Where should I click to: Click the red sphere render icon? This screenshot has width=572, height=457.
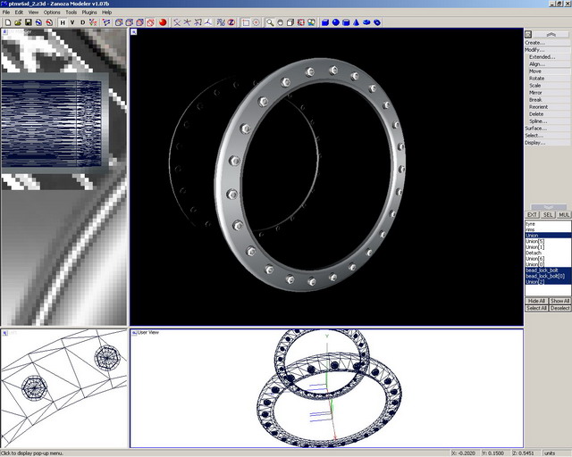point(163,22)
